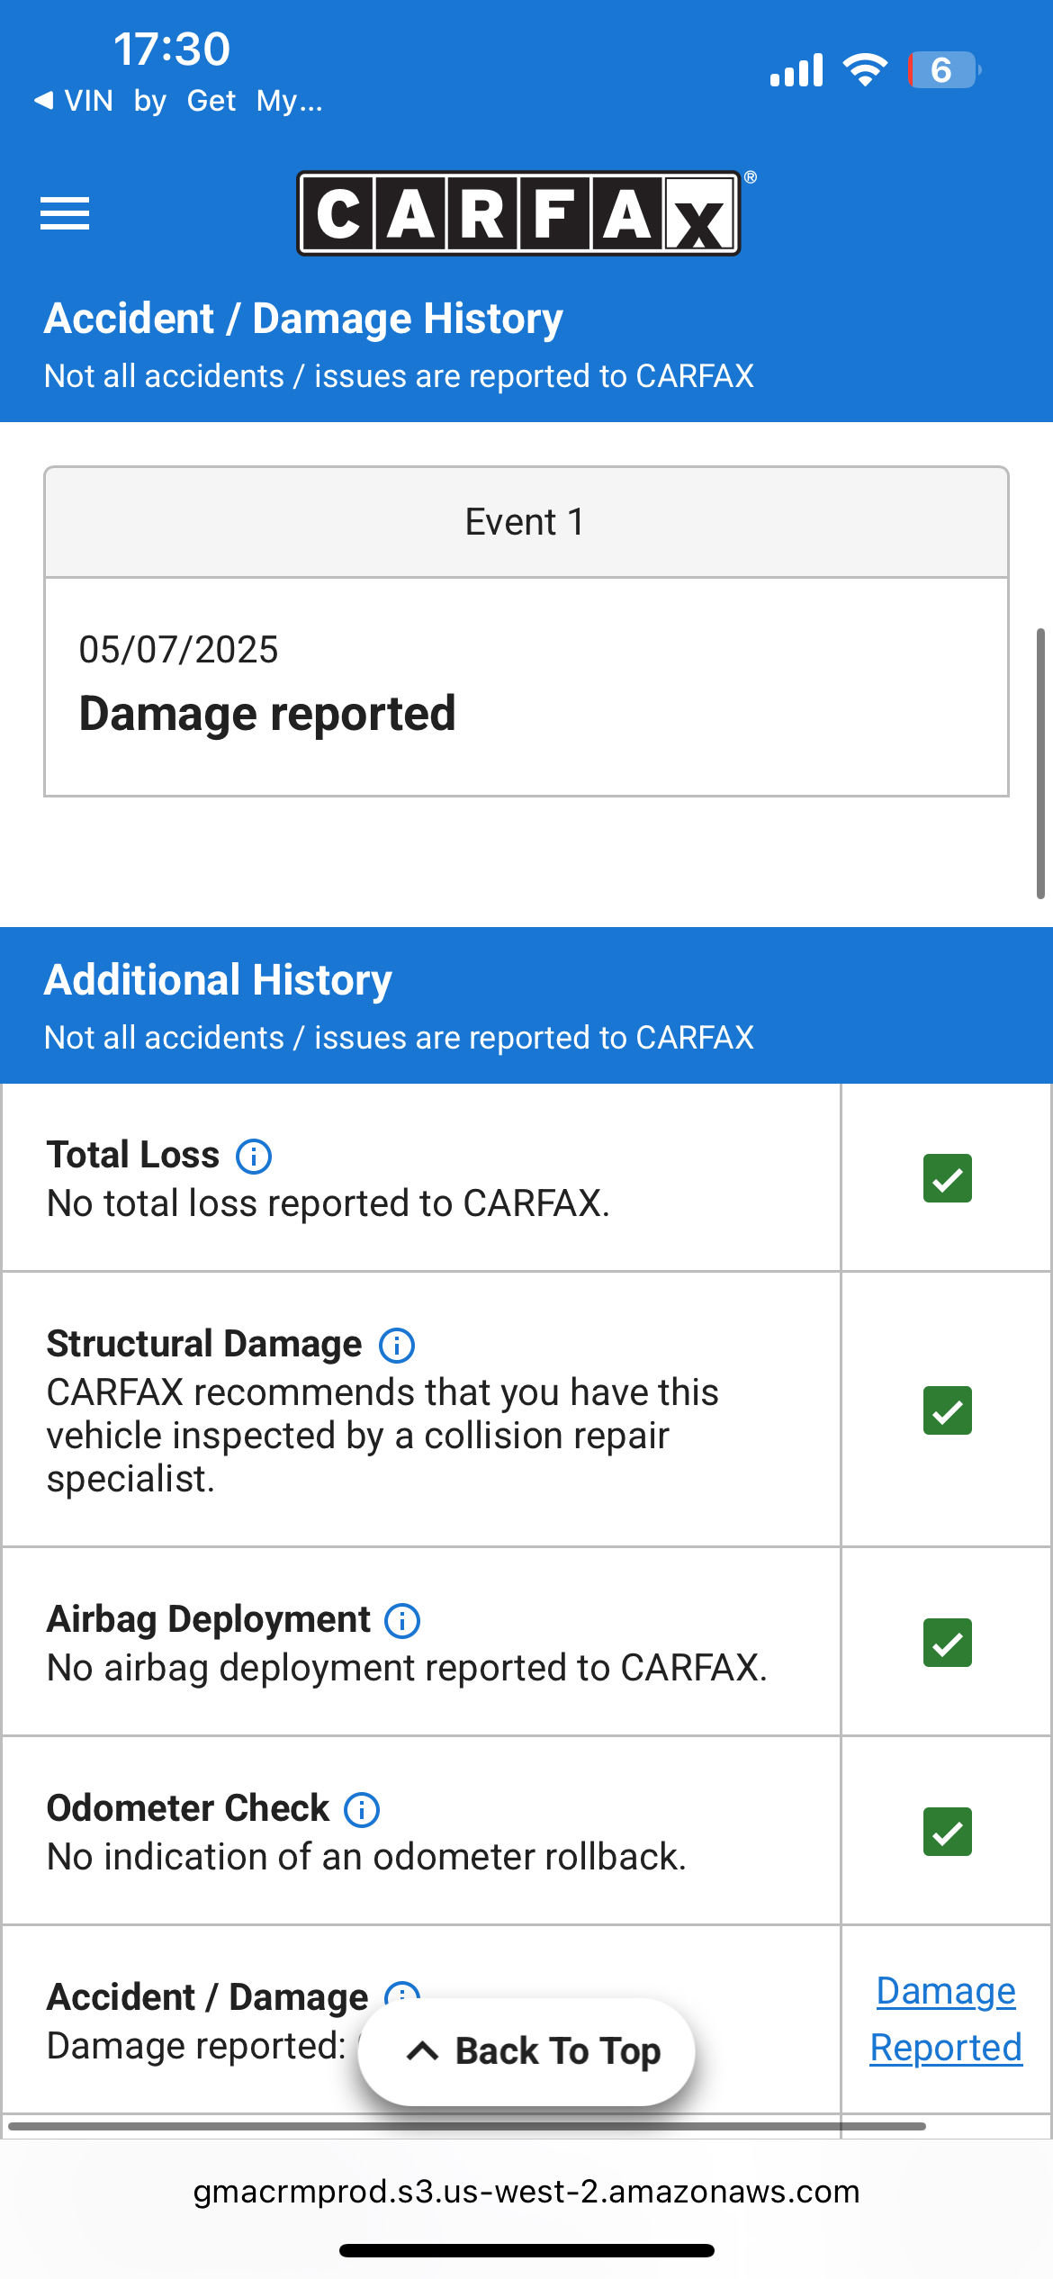The image size is (1053, 2279).
Task: Go back to VIN by Get My app
Action: pos(178,100)
